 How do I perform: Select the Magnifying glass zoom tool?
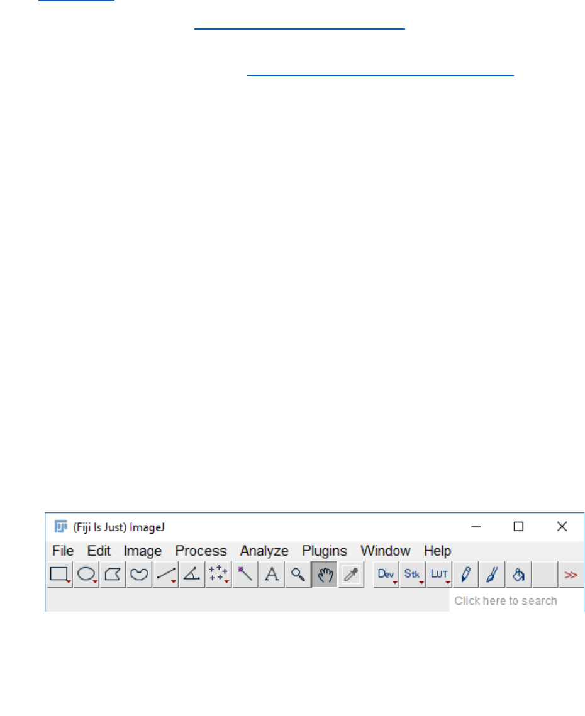[298, 575]
